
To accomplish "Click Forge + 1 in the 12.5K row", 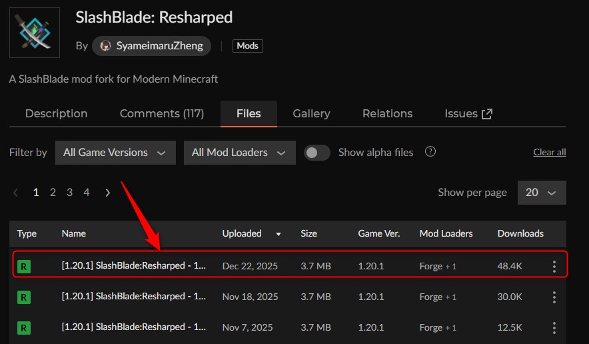I will (x=438, y=327).
